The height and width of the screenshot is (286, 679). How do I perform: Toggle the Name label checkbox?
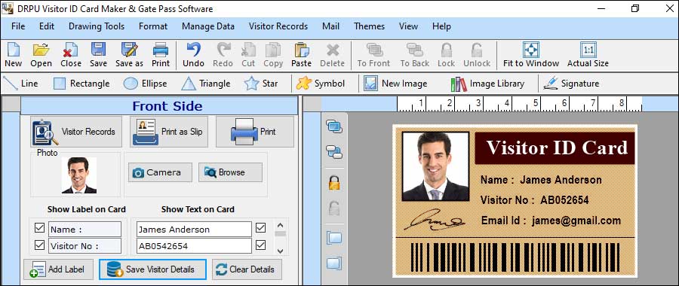click(x=39, y=228)
